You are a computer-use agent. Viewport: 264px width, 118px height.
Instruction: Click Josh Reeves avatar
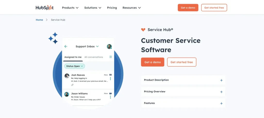[x=67, y=76]
